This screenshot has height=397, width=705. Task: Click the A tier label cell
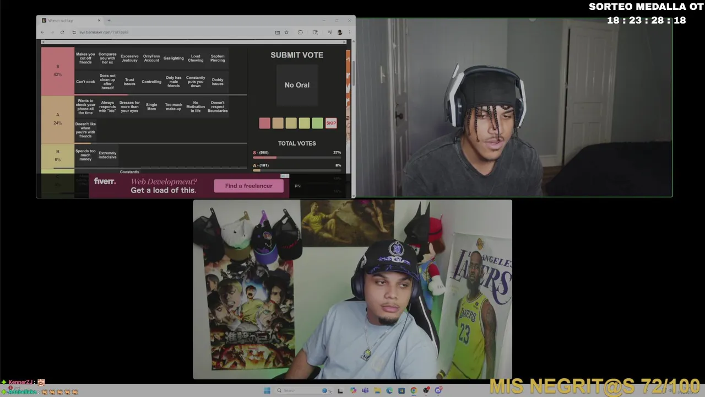pos(58,119)
